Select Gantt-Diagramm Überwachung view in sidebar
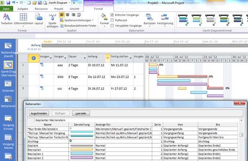This screenshot has height=161, width=248. 8,69
